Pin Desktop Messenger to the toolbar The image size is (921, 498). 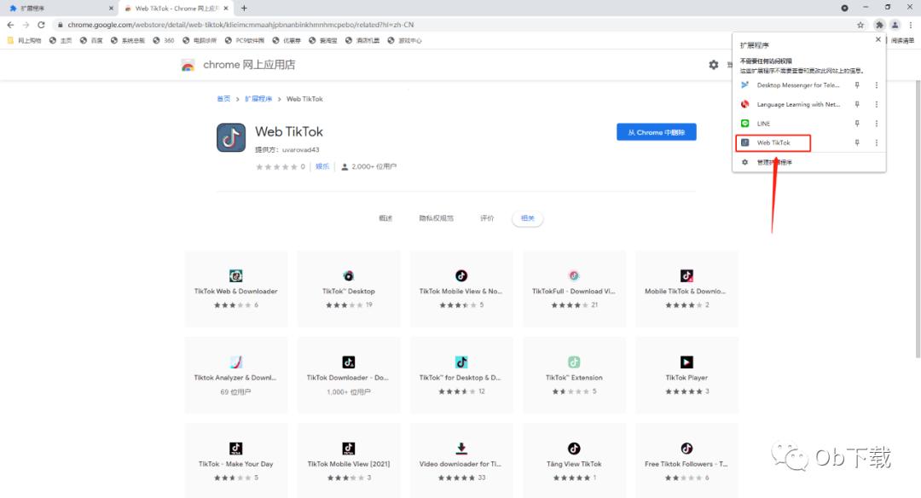click(856, 84)
